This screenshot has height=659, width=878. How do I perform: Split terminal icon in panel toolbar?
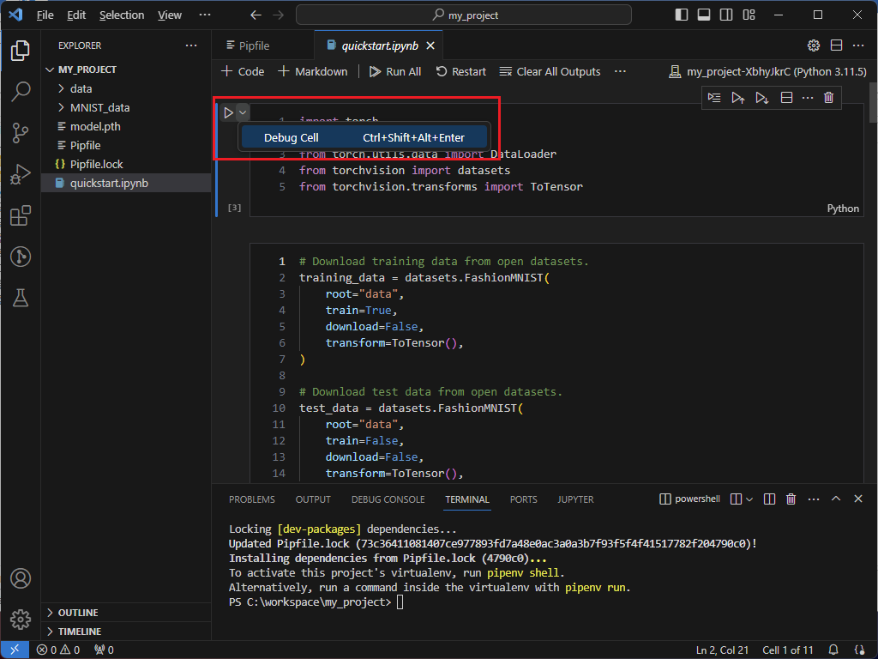pyautogui.click(x=769, y=499)
